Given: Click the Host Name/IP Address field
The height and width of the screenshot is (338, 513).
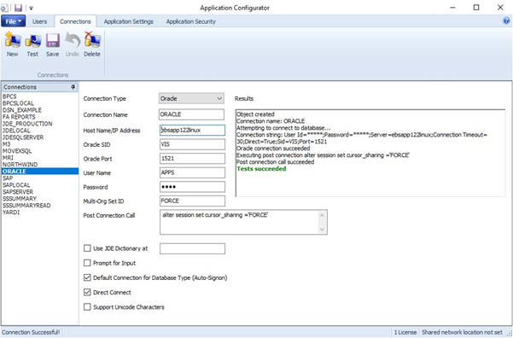Looking at the screenshot, I should coord(192,131).
